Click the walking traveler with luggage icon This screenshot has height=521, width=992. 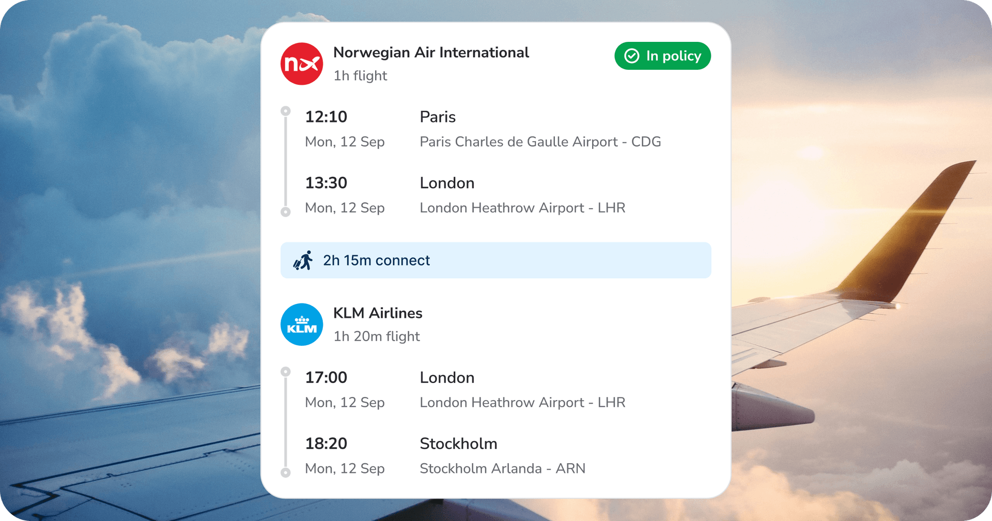[x=303, y=260]
